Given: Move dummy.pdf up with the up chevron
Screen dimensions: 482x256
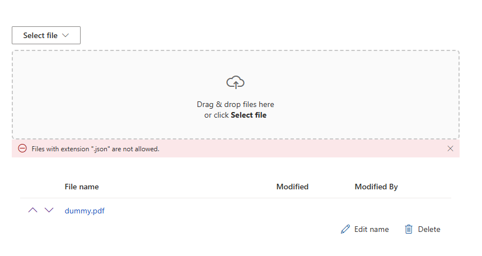Looking at the screenshot, I should 32,210.
